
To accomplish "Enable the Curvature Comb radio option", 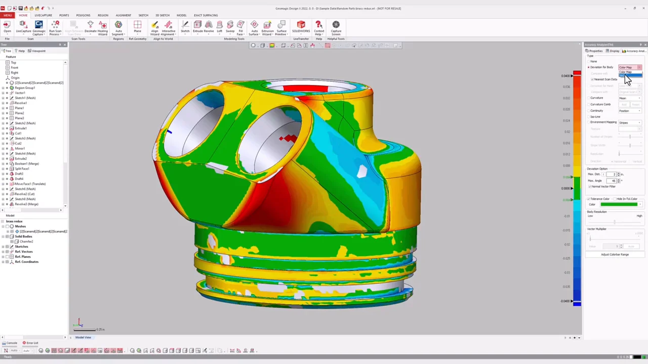I will (x=589, y=104).
